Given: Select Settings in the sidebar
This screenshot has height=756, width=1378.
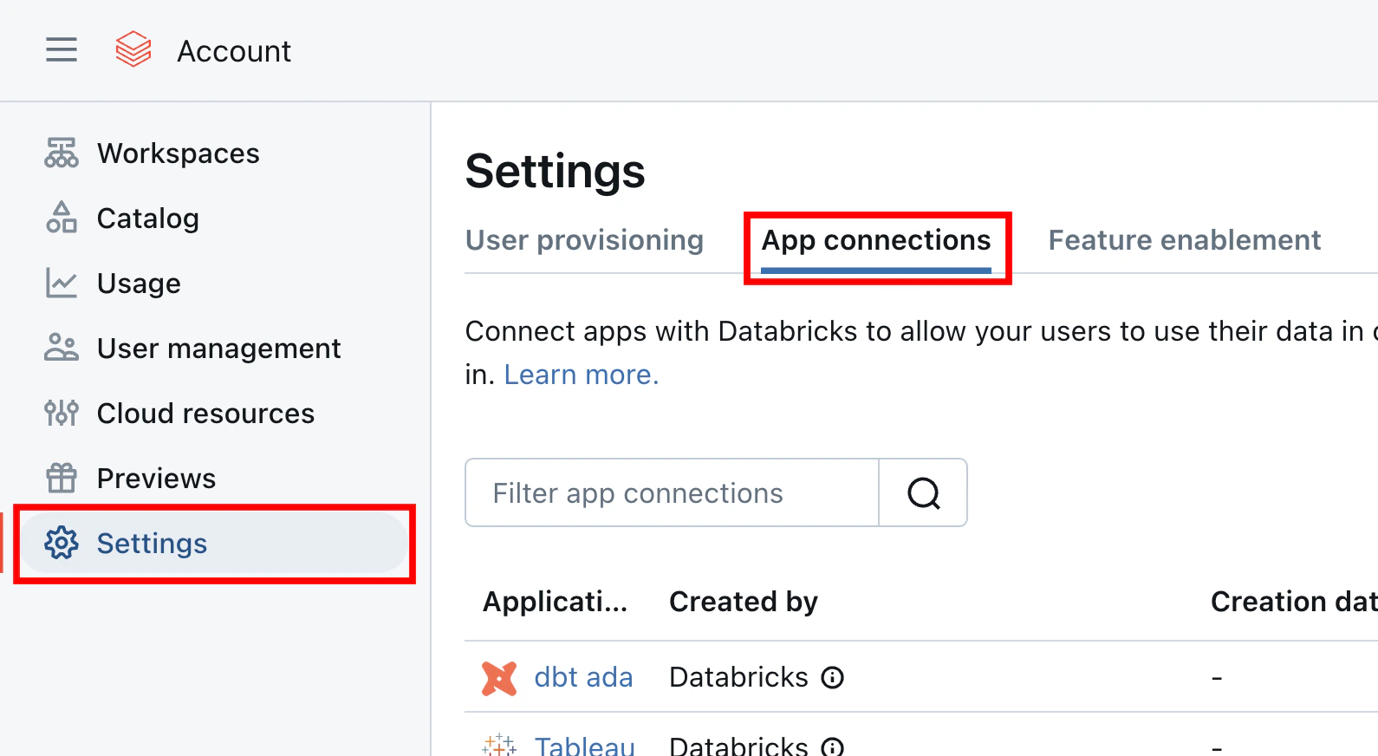Looking at the screenshot, I should tap(213, 543).
